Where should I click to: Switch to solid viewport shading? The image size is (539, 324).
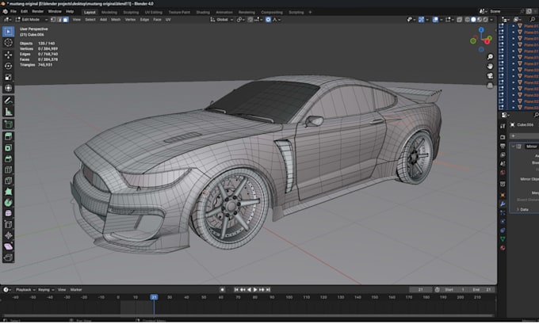pyautogui.click(x=473, y=20)
